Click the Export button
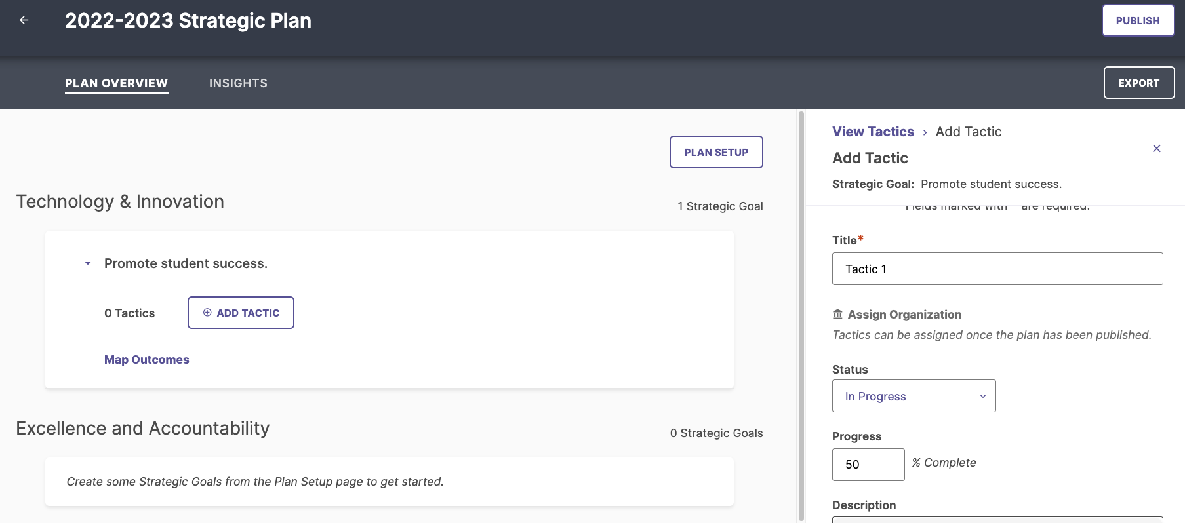This screenshot has width=1185, height=523. click(x=1138, y=83)
